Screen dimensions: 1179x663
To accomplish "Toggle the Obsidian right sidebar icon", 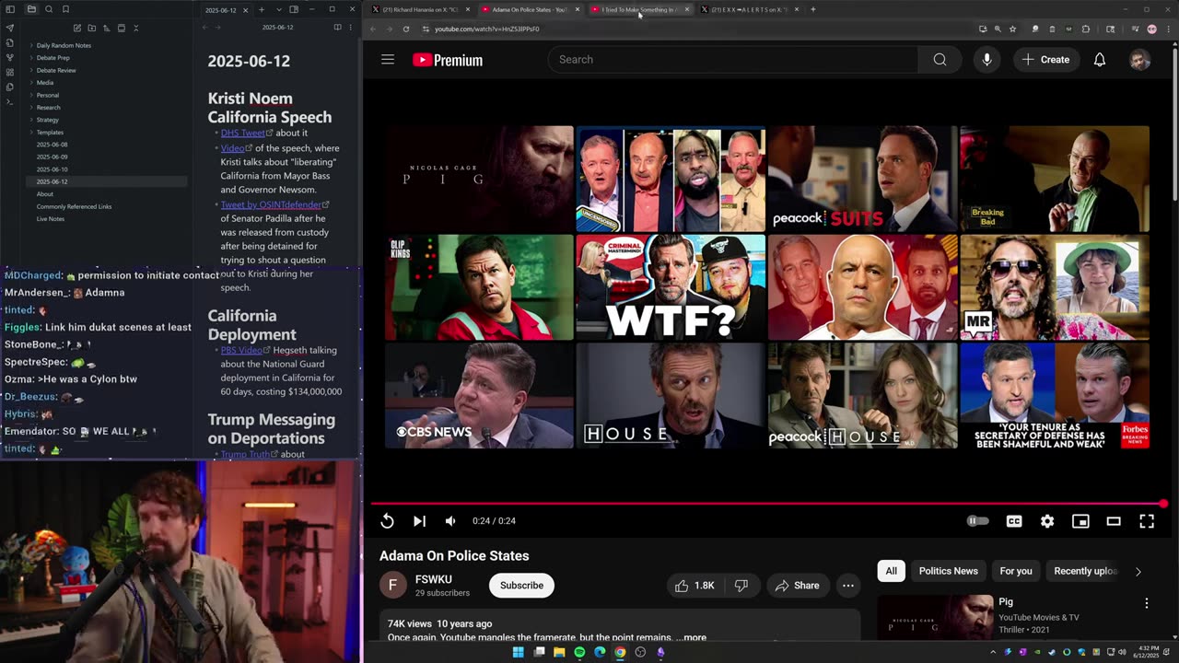I will pos(294,10).
